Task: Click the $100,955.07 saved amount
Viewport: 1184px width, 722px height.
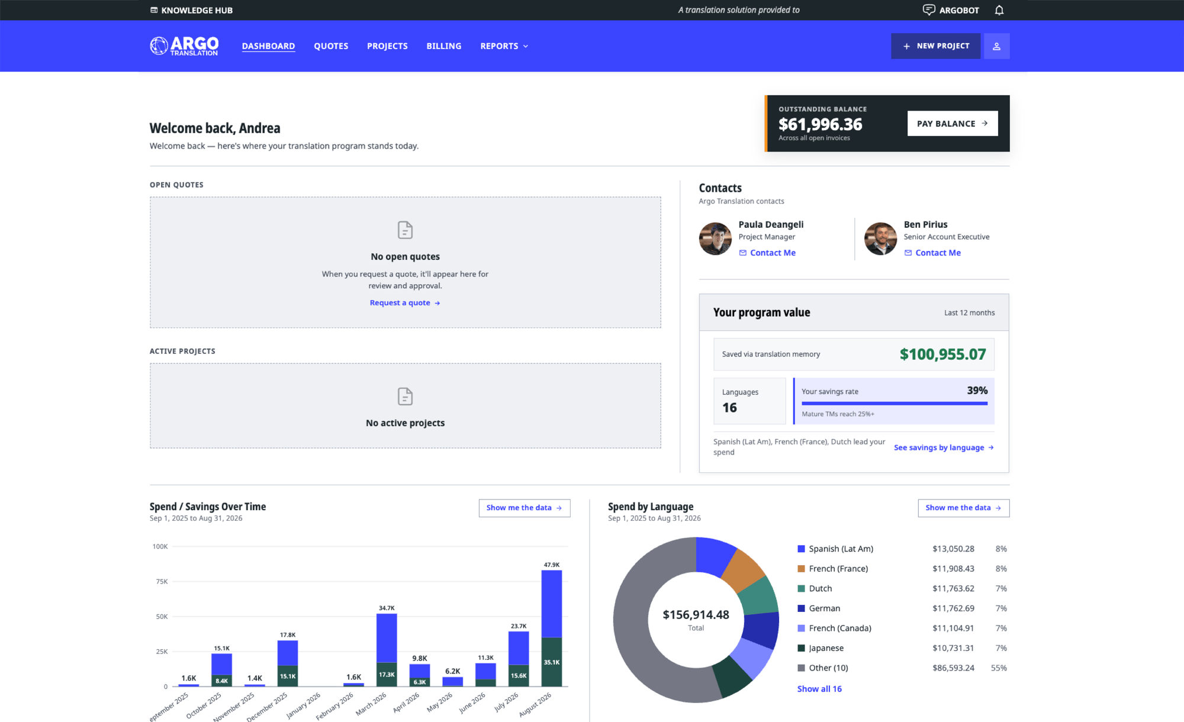Action: [x=942, y=354]
